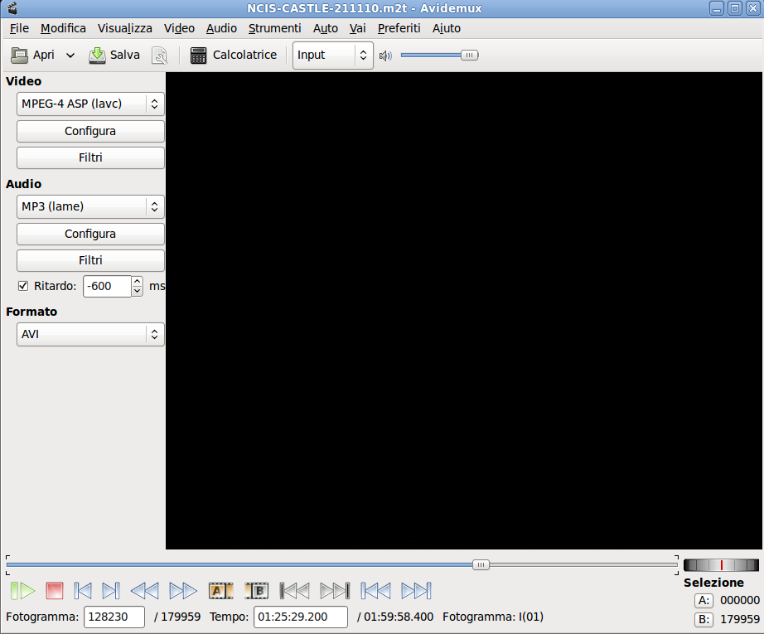764x634 pixels.
Task: Open MP3 (lame) audio codec dropdown
Action: 90,206
